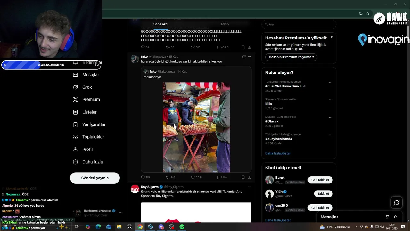Follow back can29_0 with Geri takip et
The image size is (410, 231).
tap(320, 208)
